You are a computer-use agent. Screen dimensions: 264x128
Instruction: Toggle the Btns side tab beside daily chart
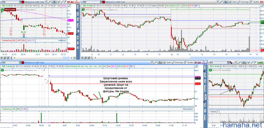pyautogui.click(x=78, y=26)
